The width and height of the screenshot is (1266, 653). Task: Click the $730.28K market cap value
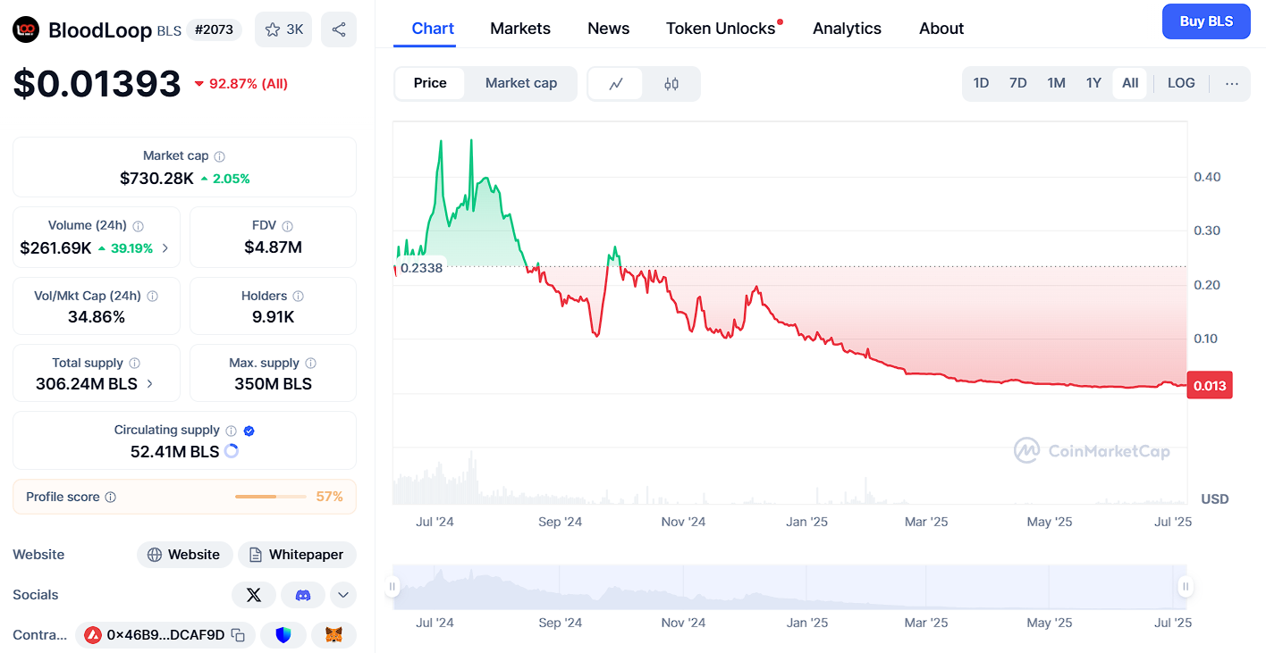(156, 179)
